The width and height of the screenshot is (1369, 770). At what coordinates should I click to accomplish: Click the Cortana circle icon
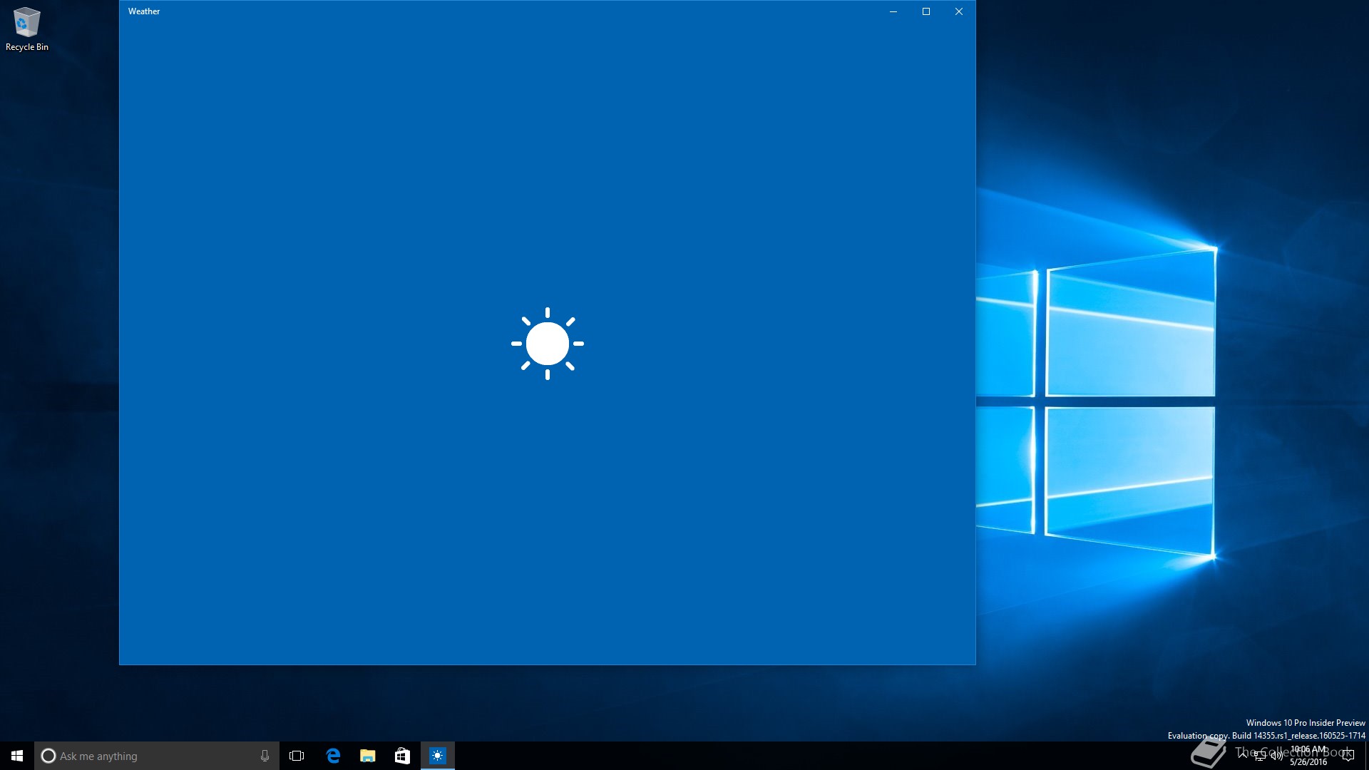pos(48,756)
